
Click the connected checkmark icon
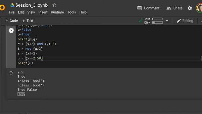pyautogui.click(x=140, y=21)
